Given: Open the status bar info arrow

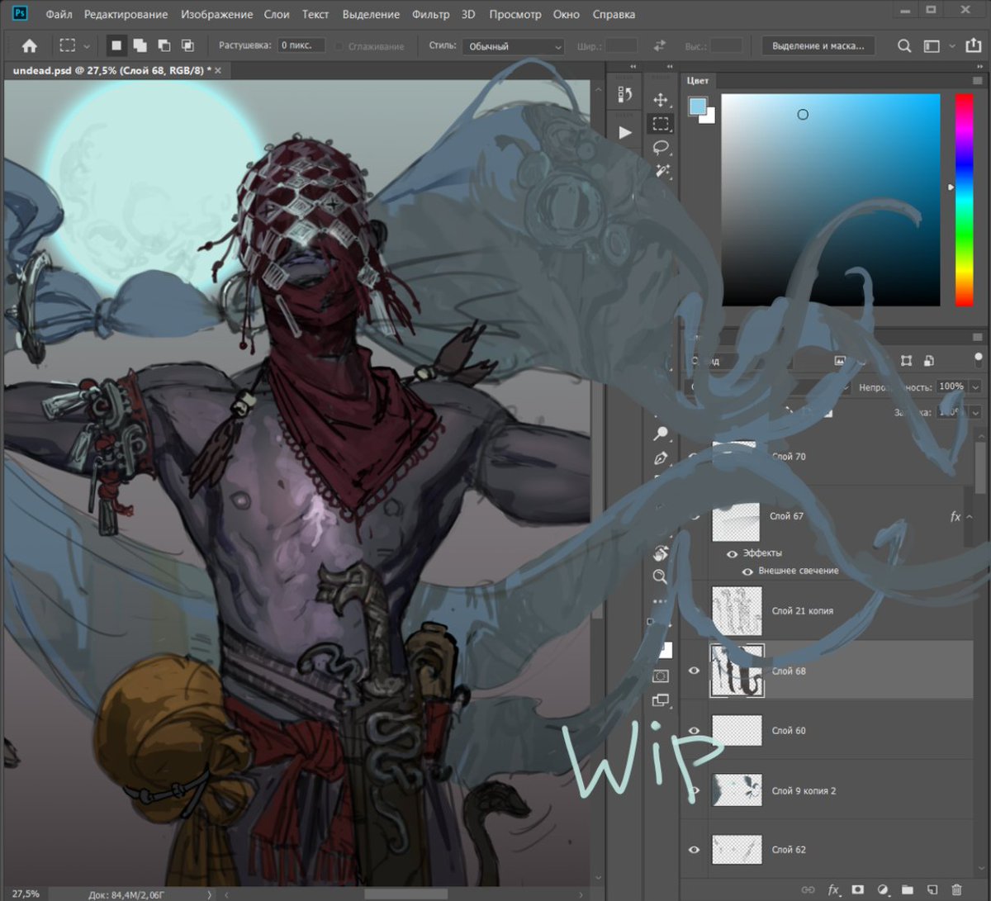Looking at the screenshot, I should point(209,894).
